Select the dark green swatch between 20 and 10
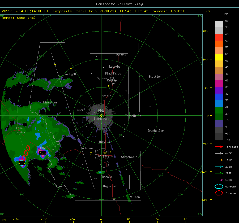 click(x=219, y=117)
